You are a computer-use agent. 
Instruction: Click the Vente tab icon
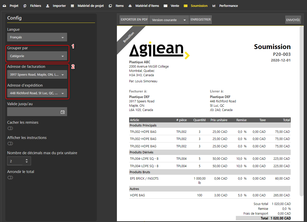coord(166,6)
